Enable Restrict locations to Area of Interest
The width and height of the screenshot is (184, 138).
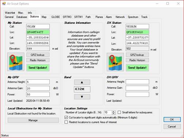[x=66, y=122]
